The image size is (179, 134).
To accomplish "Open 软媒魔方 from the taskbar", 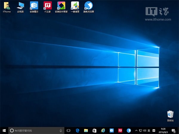I will (x=112, y=131).
